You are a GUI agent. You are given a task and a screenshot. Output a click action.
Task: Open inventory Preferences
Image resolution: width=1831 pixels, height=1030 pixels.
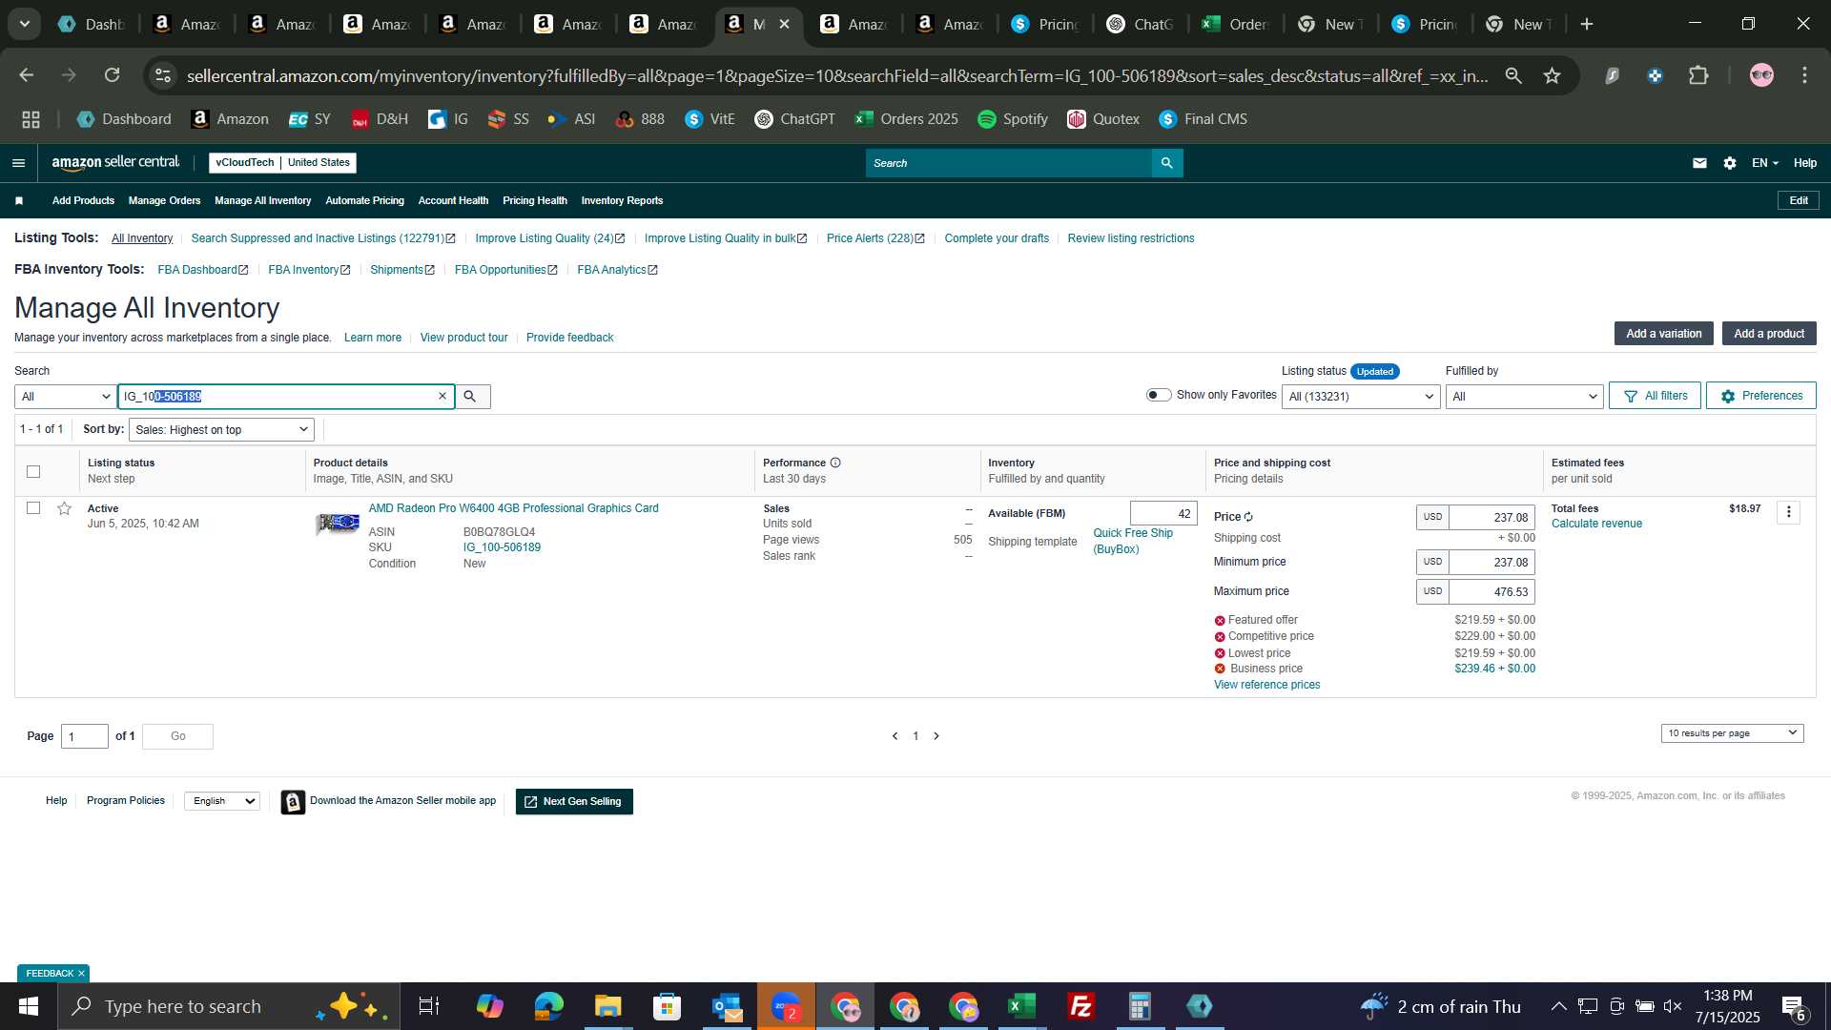pyautogui.click(x=1761, y=396)
